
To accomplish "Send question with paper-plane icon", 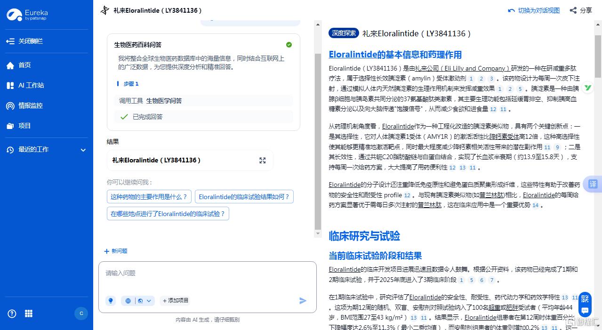I will click(x=303, y=300).
